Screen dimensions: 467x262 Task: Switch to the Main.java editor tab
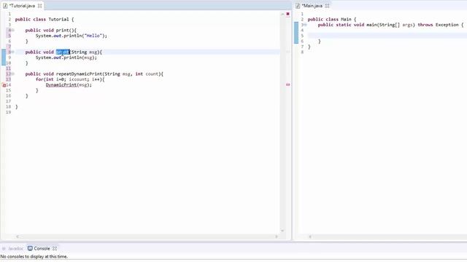point(312,6)
